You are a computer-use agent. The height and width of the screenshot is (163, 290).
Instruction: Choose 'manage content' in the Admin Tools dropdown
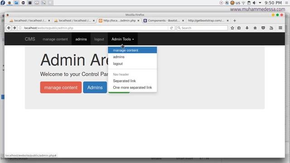[x=132, y=50]
